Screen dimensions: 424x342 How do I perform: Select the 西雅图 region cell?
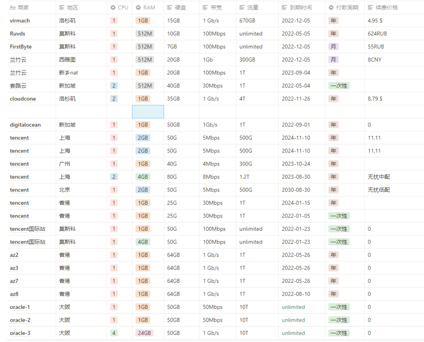pos(82,60)
